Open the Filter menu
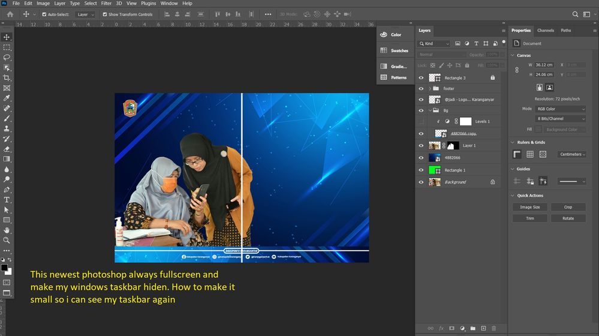 tap(106, 4)
